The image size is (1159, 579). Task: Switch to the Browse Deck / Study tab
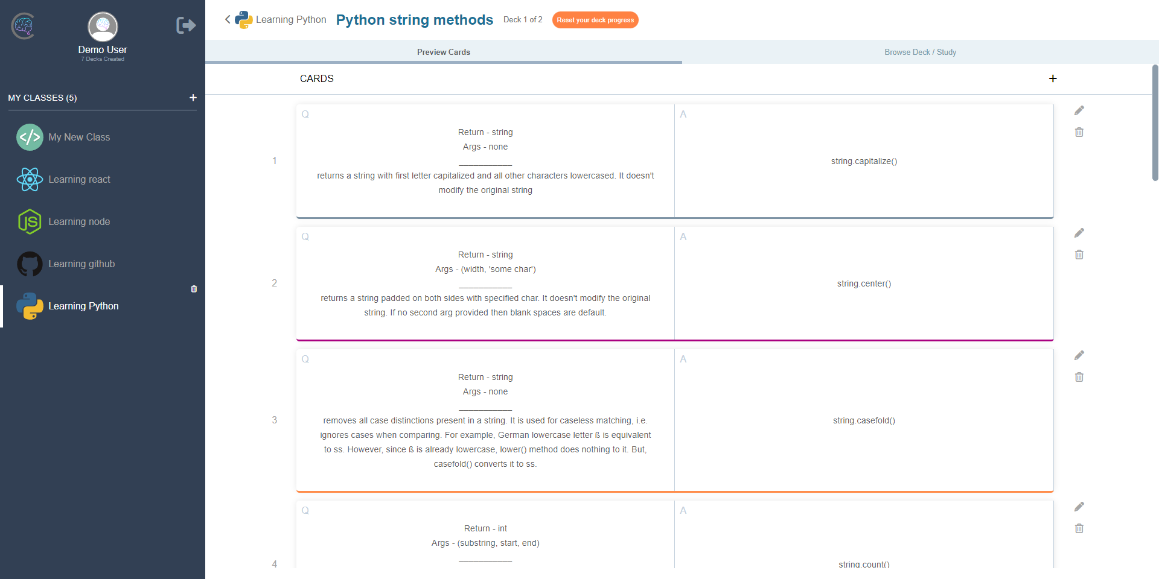point(920,52)
